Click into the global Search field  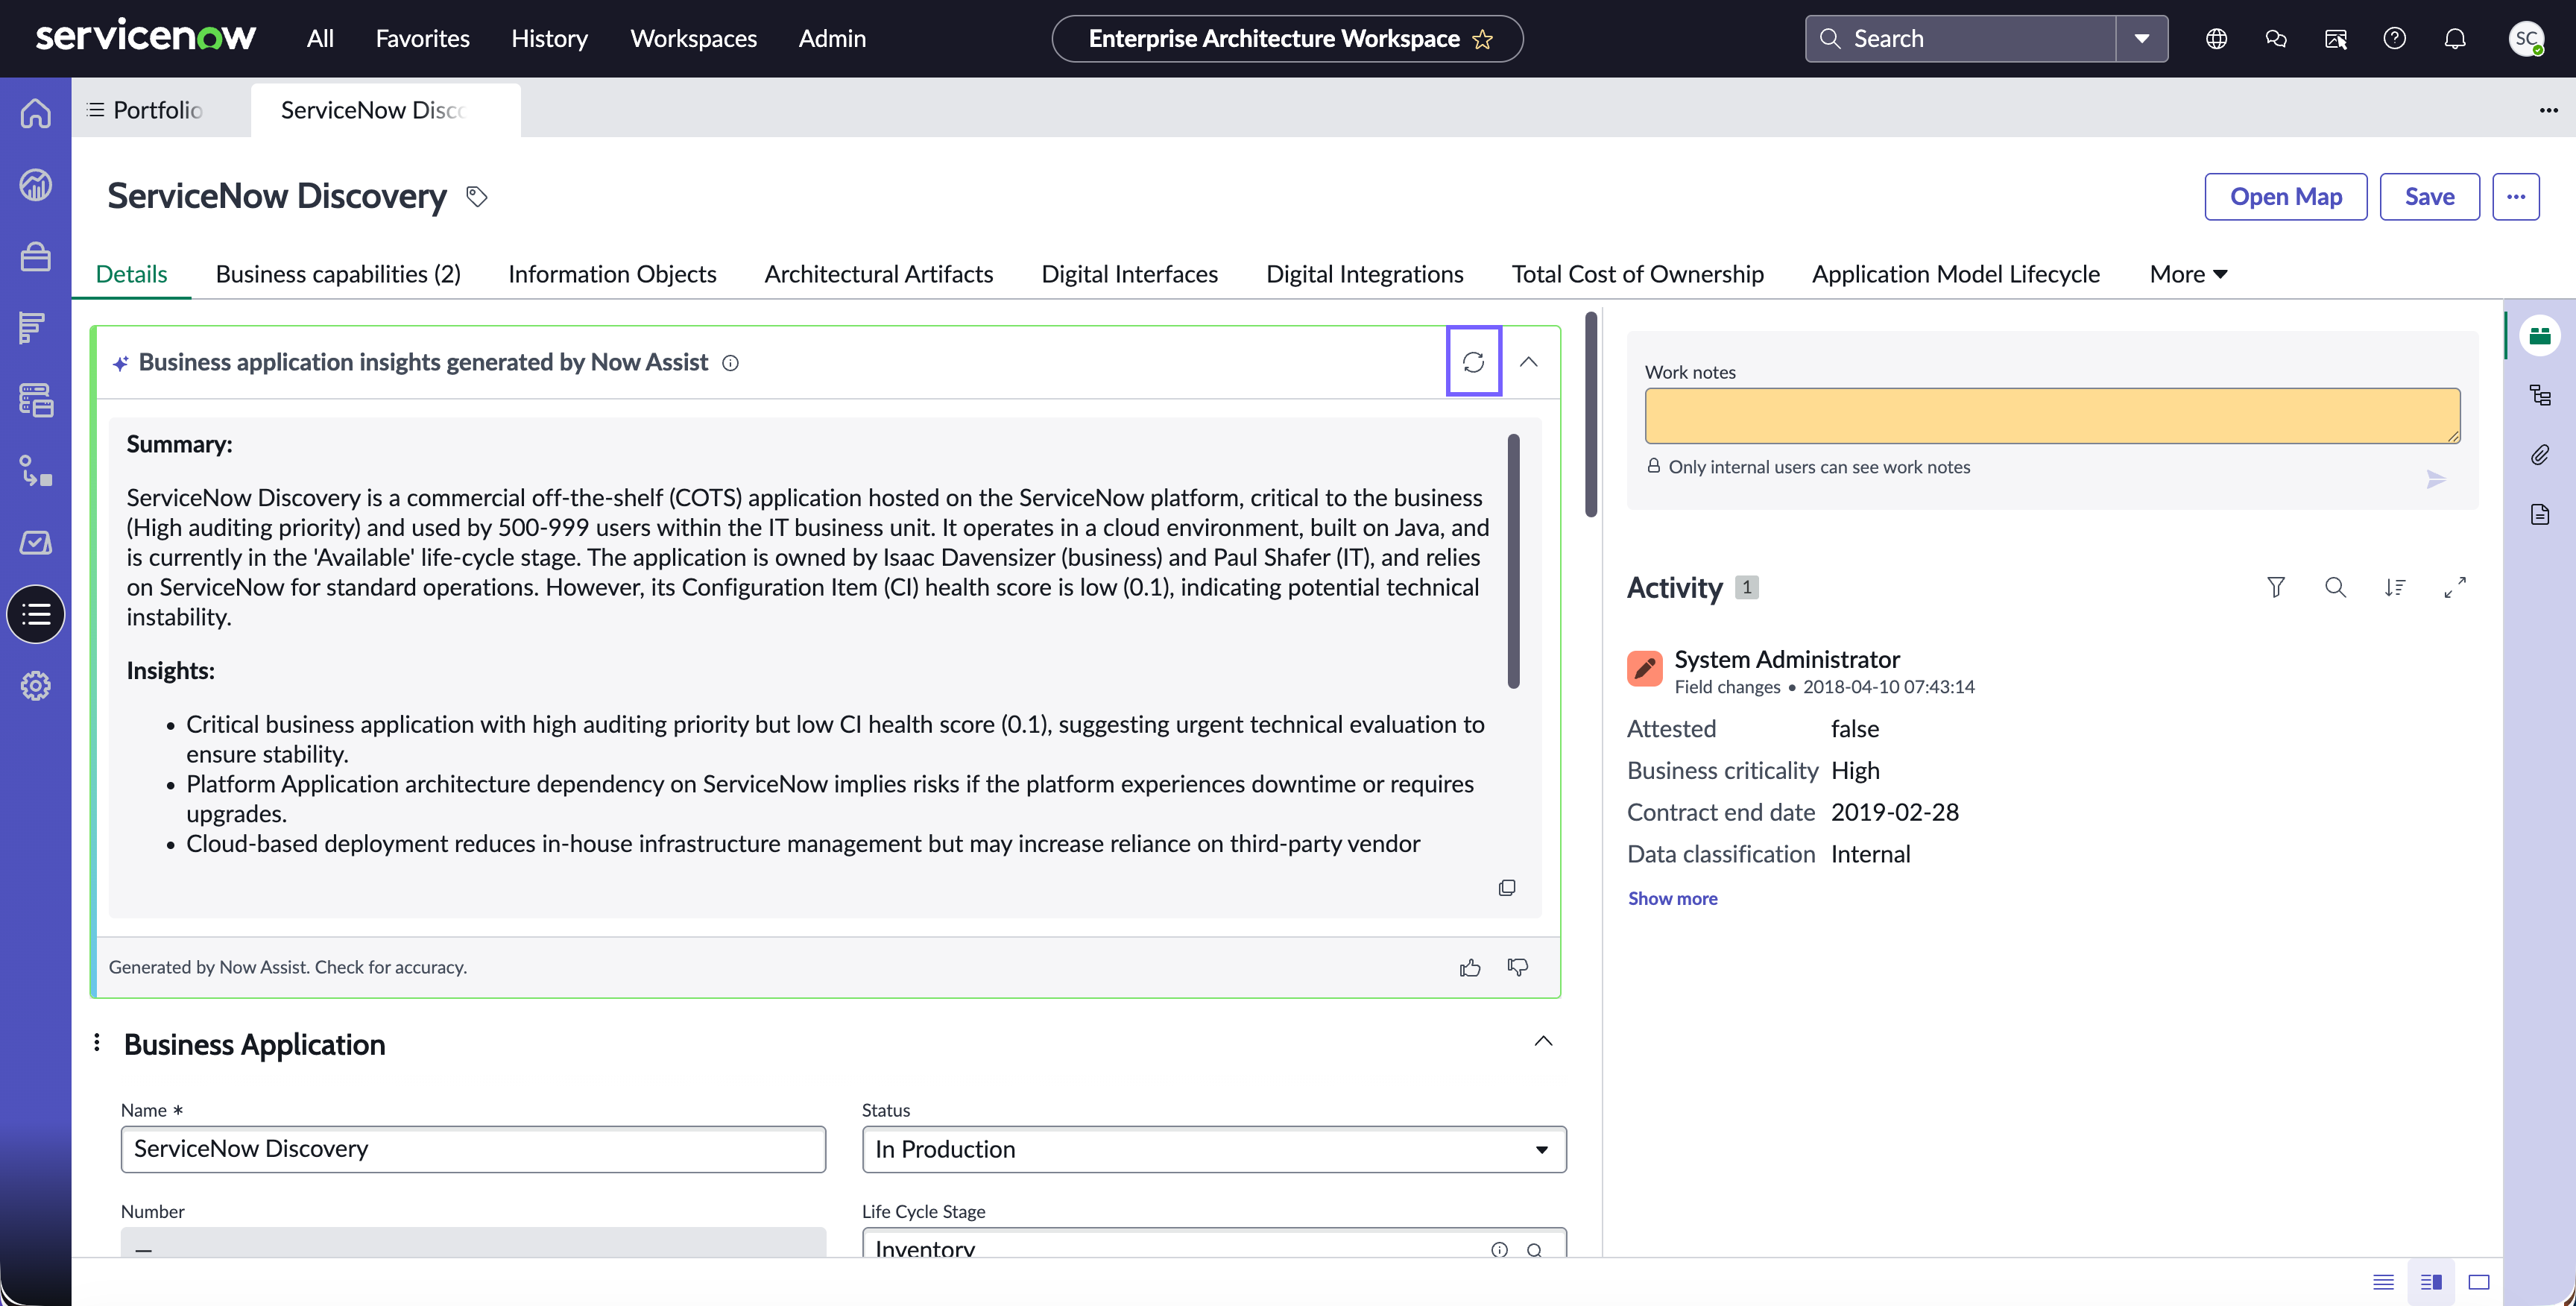(1961, 39)
